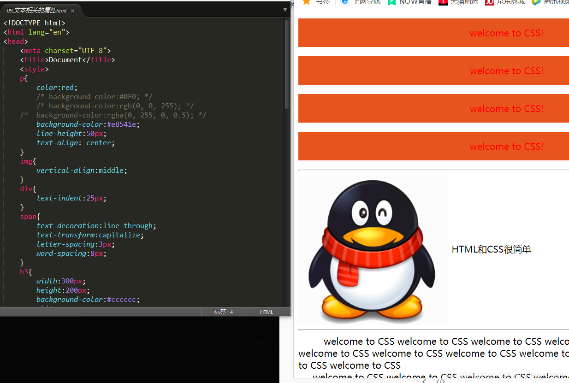Click the text HTML和CSS很简单
This screenshot has height=383, width=569.
tap(492, 249)
